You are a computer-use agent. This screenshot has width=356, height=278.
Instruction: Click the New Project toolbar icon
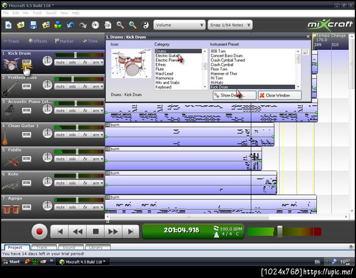pyautogui.click(x=8, y=25)
